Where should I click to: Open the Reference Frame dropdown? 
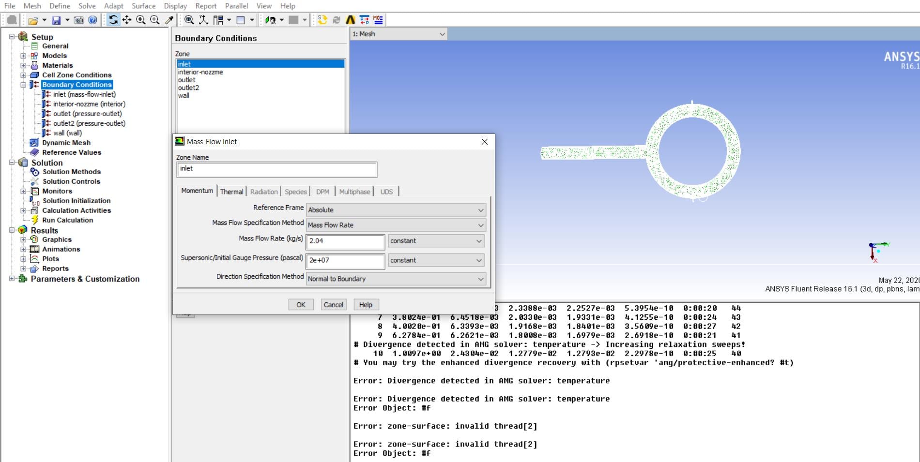click(x=396, y=210)
